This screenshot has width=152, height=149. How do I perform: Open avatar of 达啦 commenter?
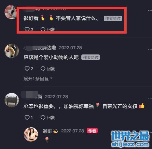(12, 51)
